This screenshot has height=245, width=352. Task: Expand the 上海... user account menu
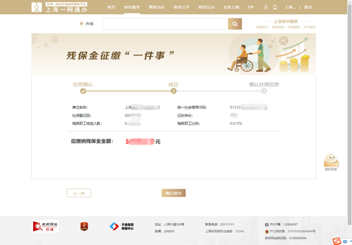pyautogui.click(x=290, y=7)
